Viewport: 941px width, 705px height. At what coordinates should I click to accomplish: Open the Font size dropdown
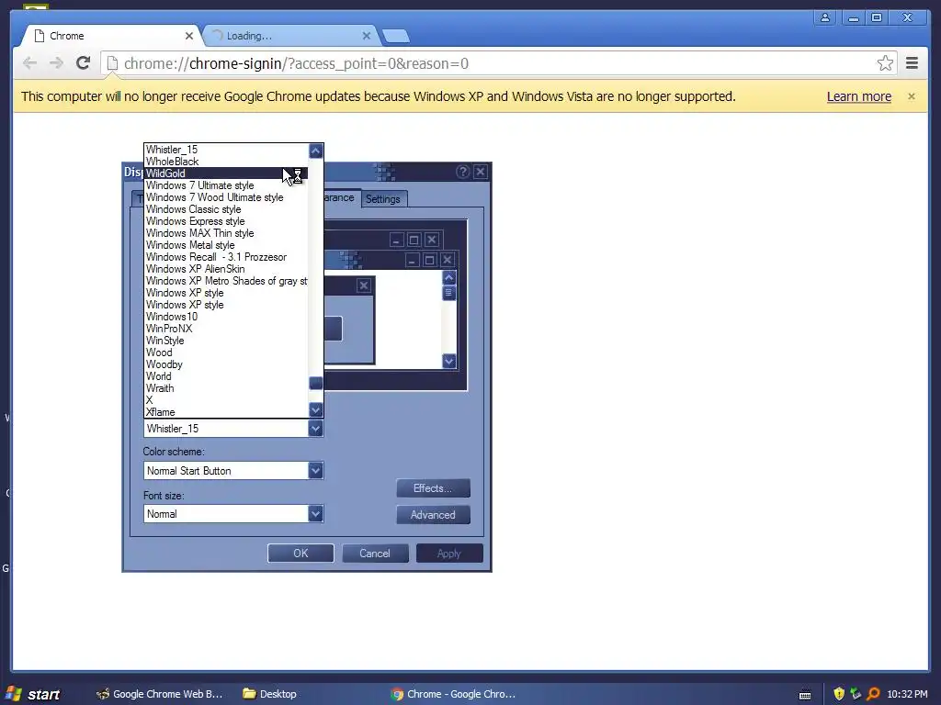(x=316, y=514)
